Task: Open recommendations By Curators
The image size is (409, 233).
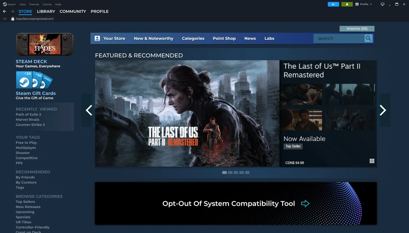Action: point(26,182)
